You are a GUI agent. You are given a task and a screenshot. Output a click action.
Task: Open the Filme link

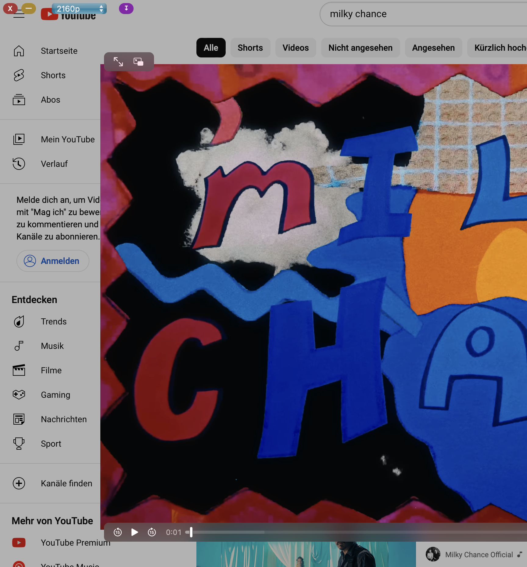point(51,370)
